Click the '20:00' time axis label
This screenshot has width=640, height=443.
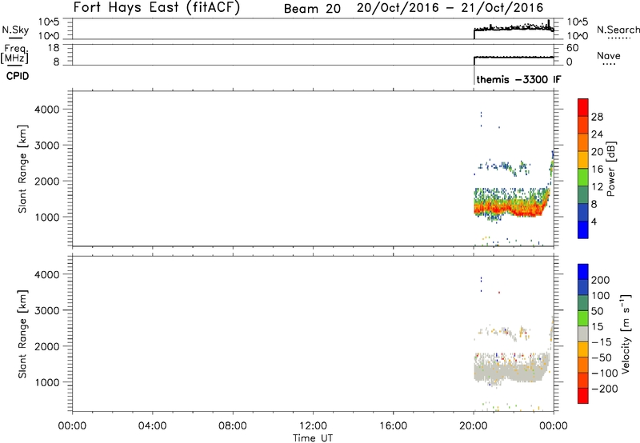tap(473, 426)
